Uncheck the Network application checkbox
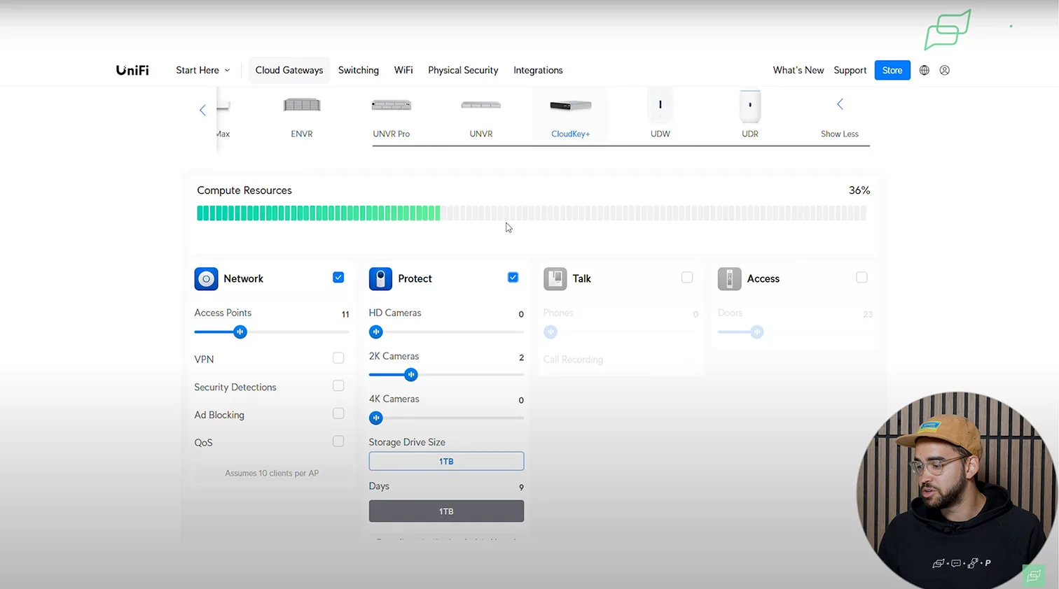Screen dimensions: 1059x589 pyautogui.click(x=338, y=278)
